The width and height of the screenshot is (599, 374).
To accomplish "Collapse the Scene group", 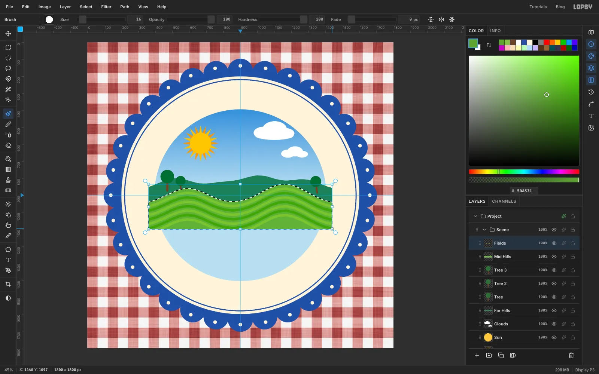I will click(484, 230).
